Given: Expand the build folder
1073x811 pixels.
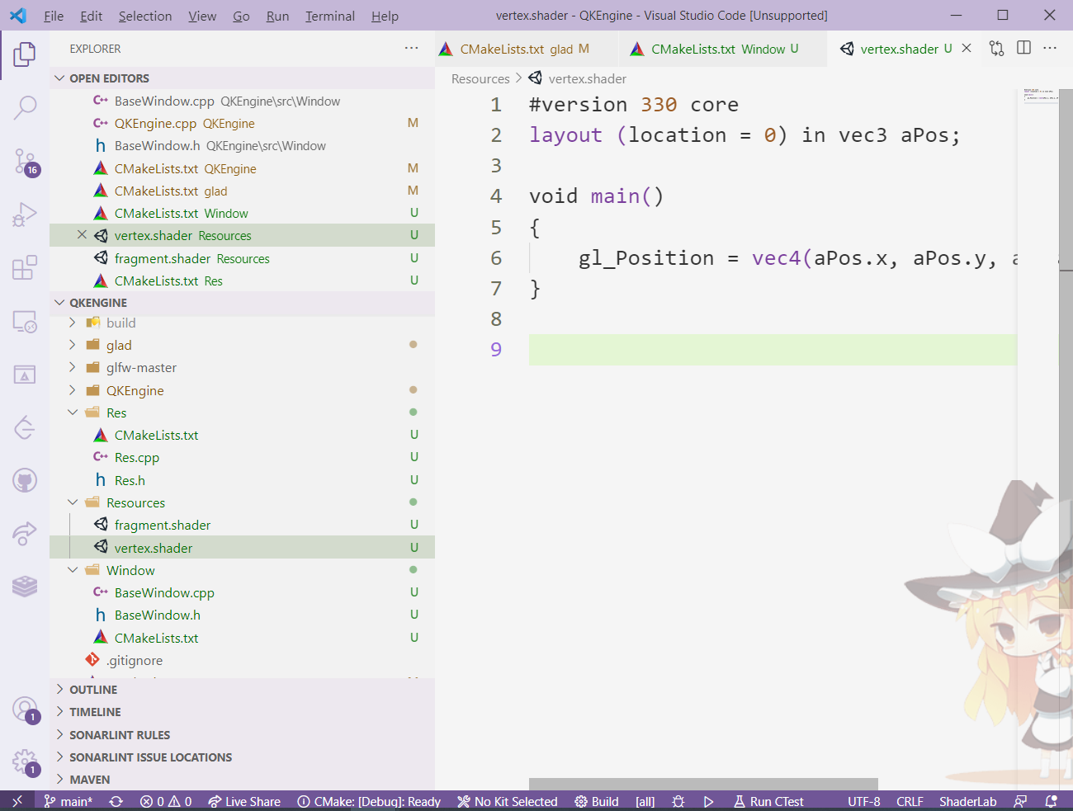Looking at the screenshot, I should (73, 323).
